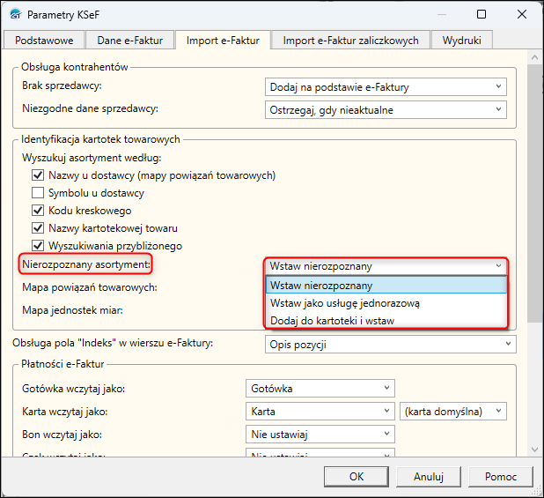Open the Dane e-Faktur tab
The width and height of the screenshot is (544, 498).
click(130, 40)
